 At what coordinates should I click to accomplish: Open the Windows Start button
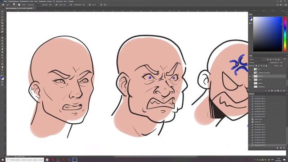3,160
